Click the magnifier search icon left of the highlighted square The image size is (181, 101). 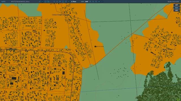pos(96,2)
